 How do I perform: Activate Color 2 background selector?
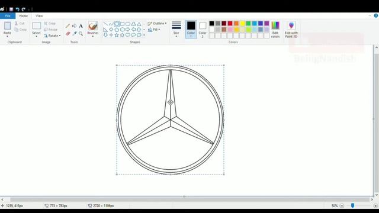(x=203, y=30)
